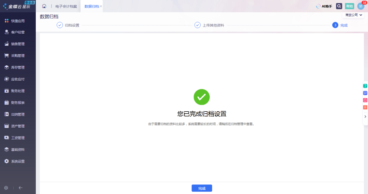Open 应收应付 receivables and payables

[x=15, y=79]
